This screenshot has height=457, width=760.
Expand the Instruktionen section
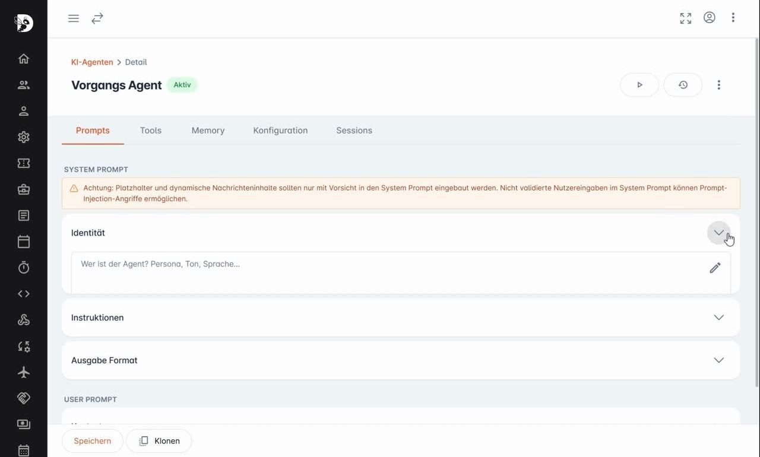coord(718,318)
